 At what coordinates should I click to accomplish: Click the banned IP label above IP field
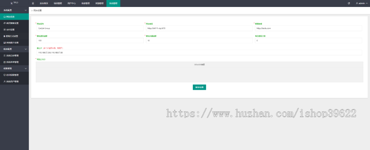[50, 48]
